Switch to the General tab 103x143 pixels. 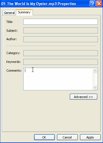pos(9,13)
